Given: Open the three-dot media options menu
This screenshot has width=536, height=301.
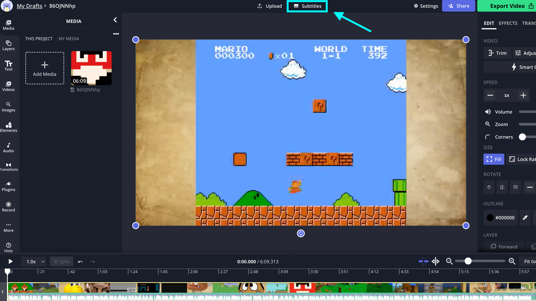Looking at the screenshot, I should pyautogui.click(x=116, y=34).
